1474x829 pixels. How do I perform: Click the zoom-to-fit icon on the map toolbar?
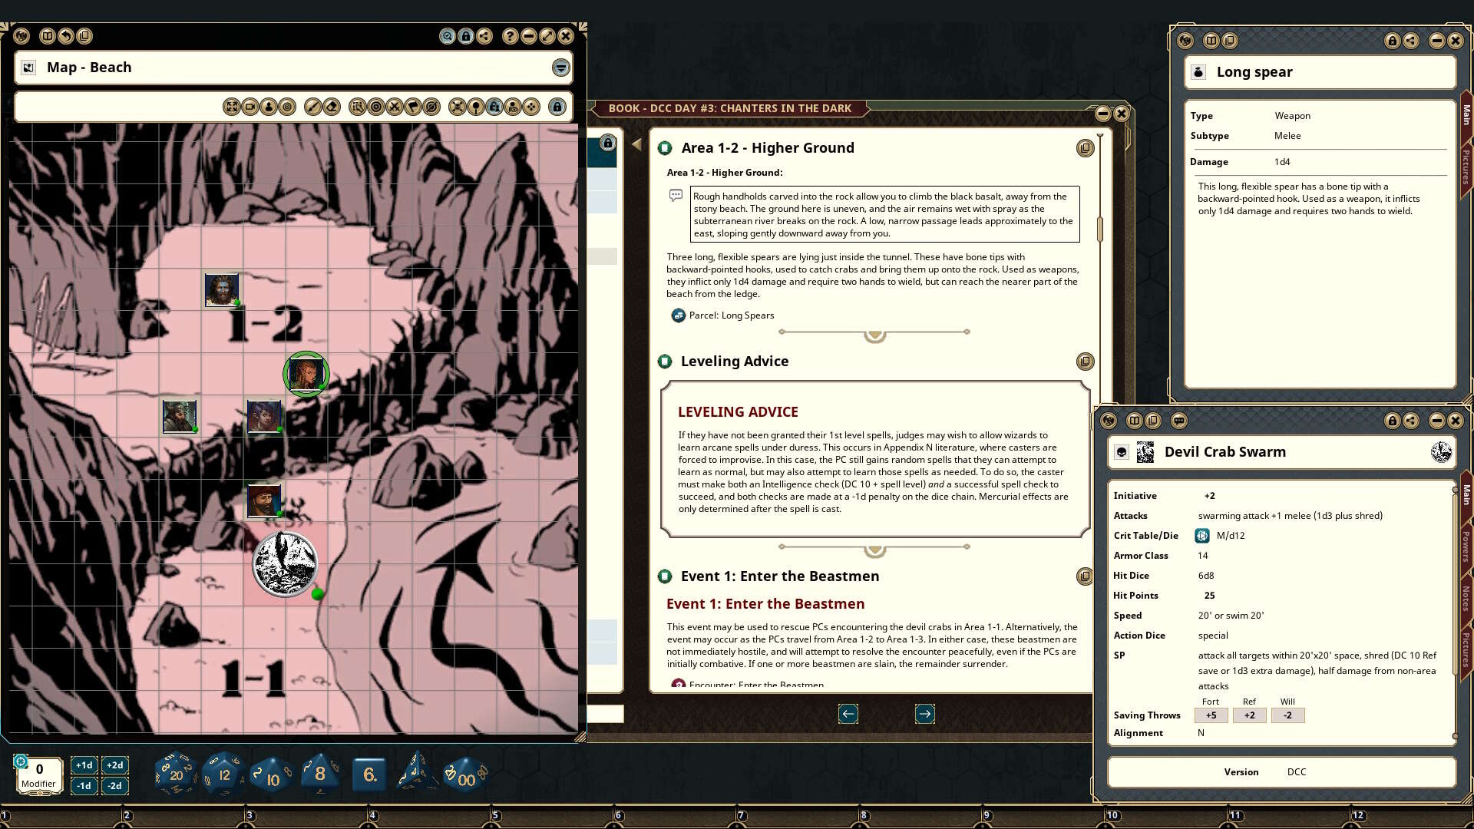(232, 107)
